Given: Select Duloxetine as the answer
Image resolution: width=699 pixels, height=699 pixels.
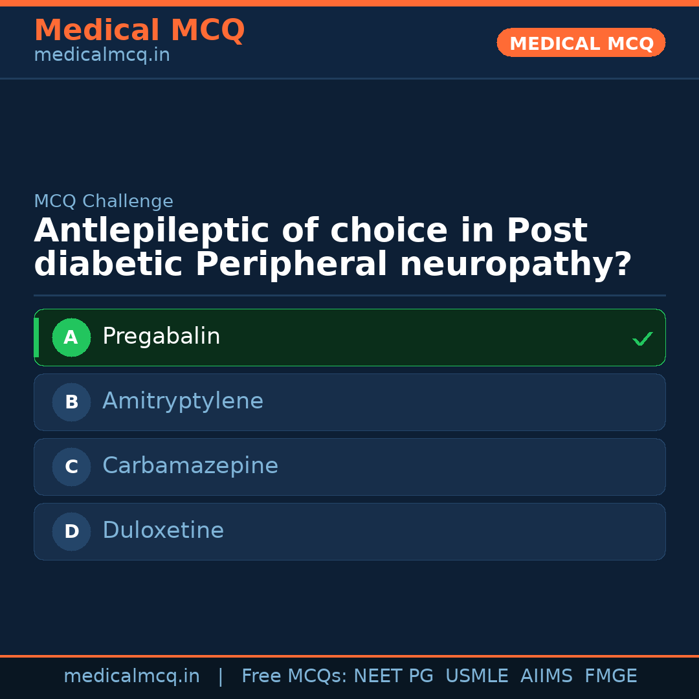Looking at the screenshot, I should (349, 531).
